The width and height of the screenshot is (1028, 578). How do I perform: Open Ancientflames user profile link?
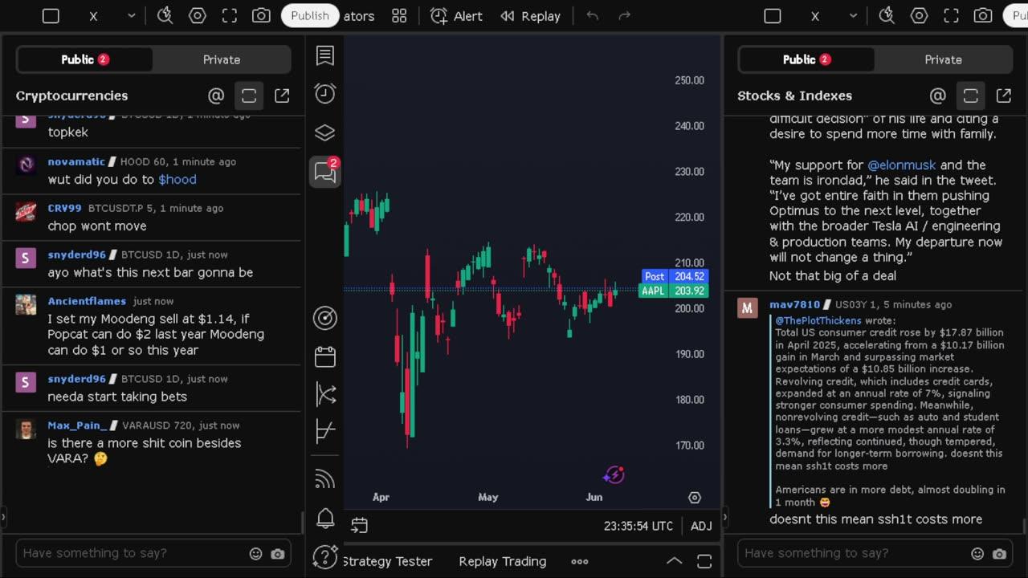87,301
